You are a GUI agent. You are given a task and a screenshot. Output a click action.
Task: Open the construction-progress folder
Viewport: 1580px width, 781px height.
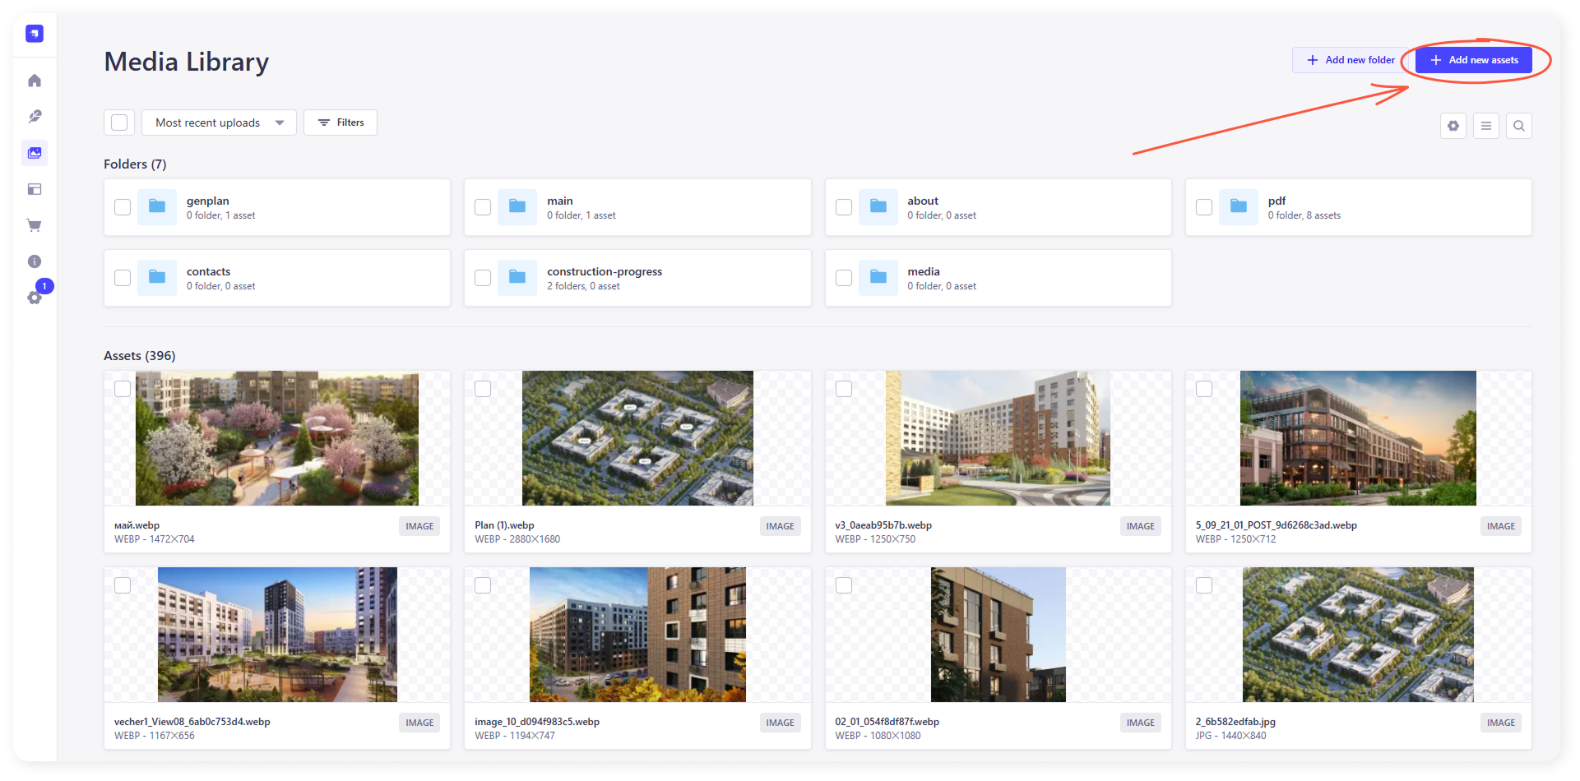click(604, 272)
